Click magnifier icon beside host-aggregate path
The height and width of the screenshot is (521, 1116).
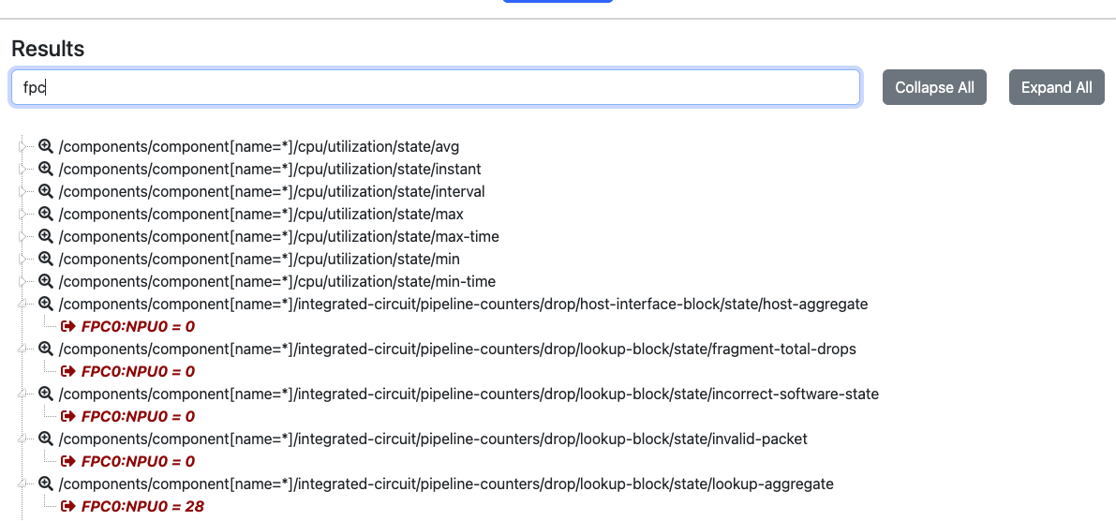(46, 305)
